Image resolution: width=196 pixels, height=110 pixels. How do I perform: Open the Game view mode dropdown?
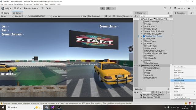pos(7,16)
